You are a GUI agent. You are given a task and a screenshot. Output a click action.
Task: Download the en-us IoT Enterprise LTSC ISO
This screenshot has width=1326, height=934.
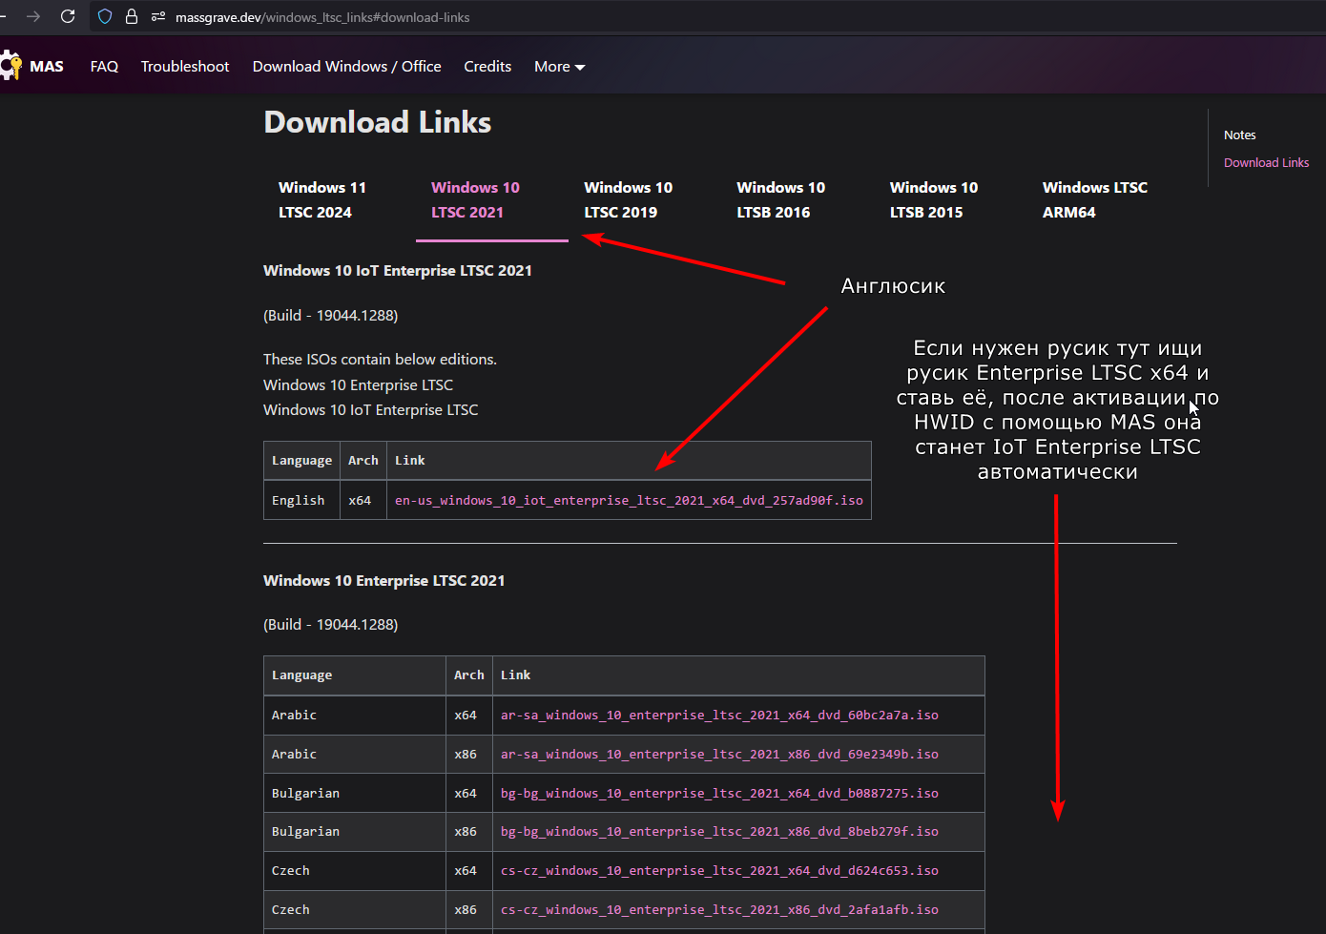pos(629,500)
